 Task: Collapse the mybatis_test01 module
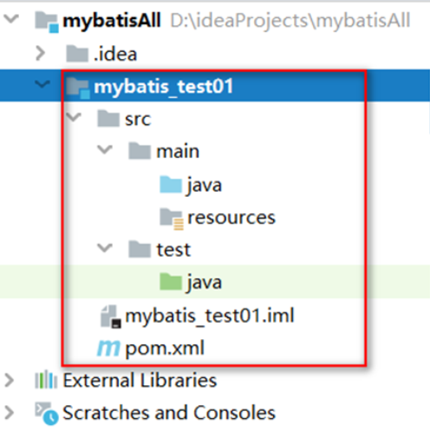[42, 84]
